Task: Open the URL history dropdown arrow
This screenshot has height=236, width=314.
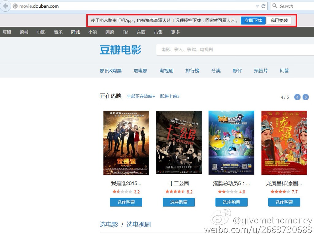Action: pos(257,6)
